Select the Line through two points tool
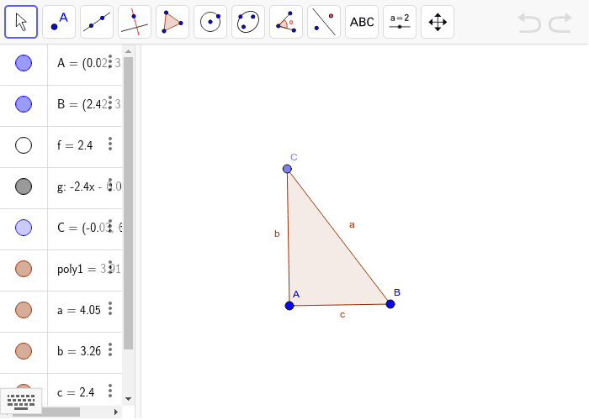589x420 pixels. click(x=97, y=22)
